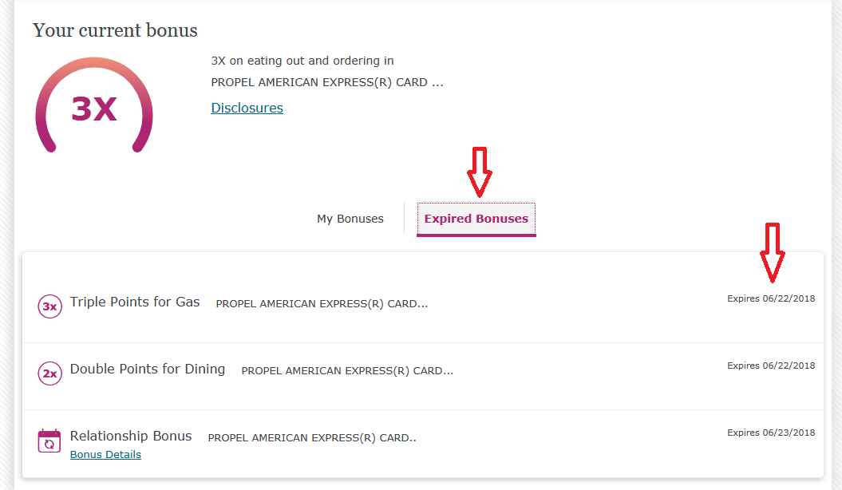Click the 2x Double Points circle icon
842x490 pixels.
point(49,373)
